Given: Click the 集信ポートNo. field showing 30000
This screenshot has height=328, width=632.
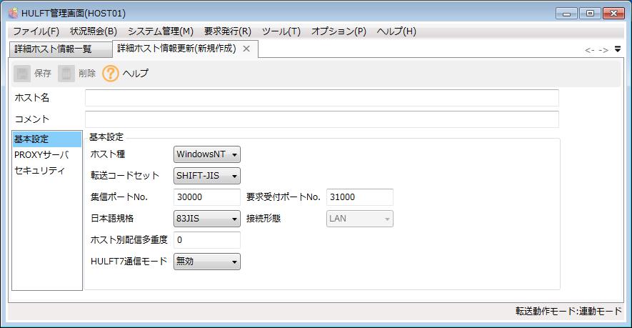Looking at the screenshot, I should (x=207, y=197).
